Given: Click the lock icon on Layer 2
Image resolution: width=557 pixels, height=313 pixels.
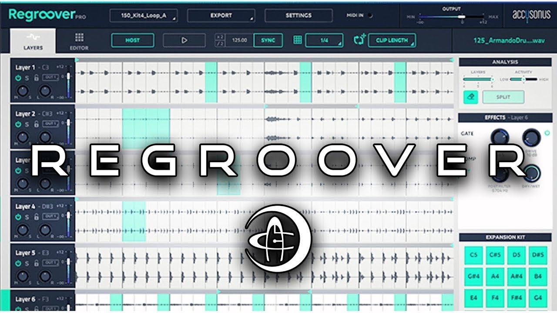Looking at the screenshot, I should coord(36,124).
